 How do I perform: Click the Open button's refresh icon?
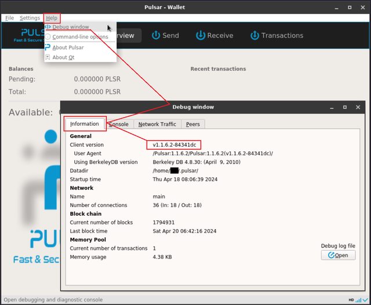point(331,255)
